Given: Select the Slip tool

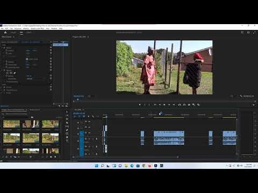Looking at the screenshot, I should point(67,127).
